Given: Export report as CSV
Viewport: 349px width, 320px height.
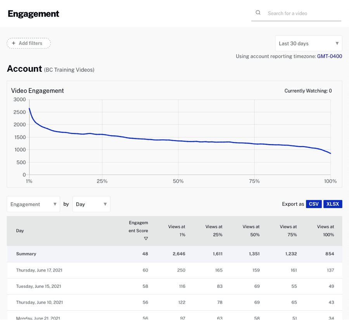Looking at the screenshot, I should [314, 204].
